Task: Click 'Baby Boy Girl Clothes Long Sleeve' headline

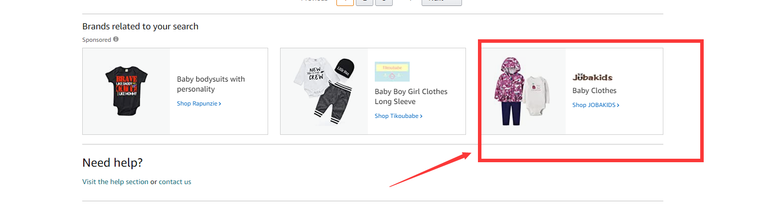Action: (x=411, y=97)
